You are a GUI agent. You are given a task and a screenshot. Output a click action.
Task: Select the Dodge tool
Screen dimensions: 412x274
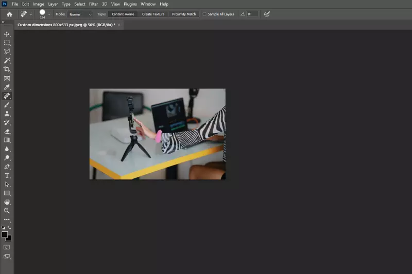[x=7, y=158]
